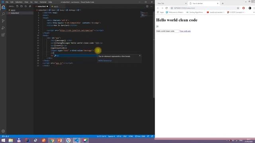
Task: Open View menu in VS Code
Action: tap(26, 2)
